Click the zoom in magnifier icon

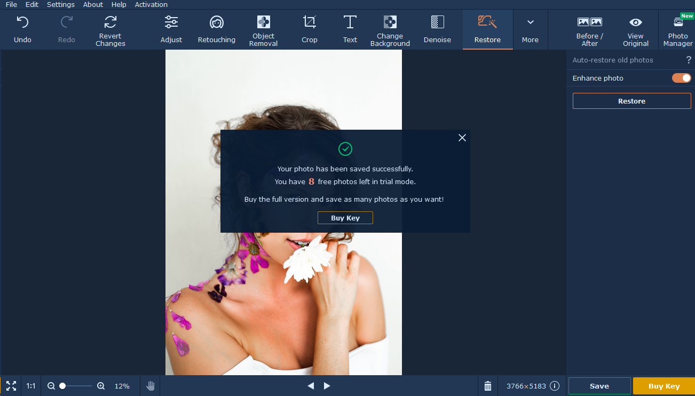pyautogui.click(x=101, y=386)
